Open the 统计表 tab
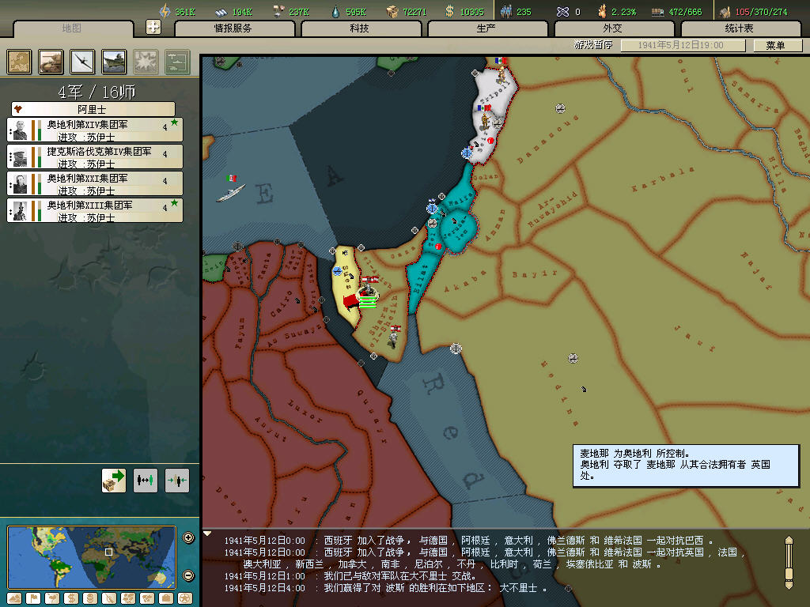 [740, 28]
